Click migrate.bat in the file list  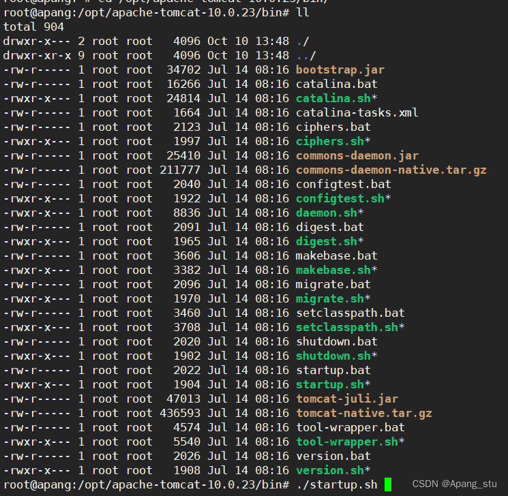pos(333,284)
